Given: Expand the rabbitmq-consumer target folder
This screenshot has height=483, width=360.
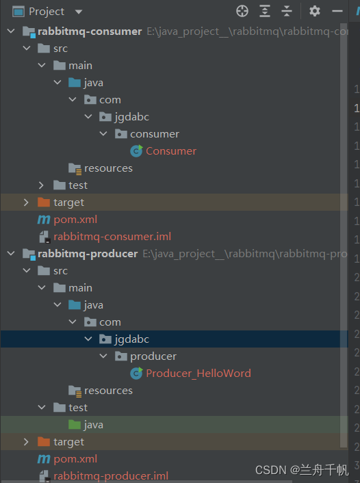Looking at the screenshot, I should click(26, 202).
